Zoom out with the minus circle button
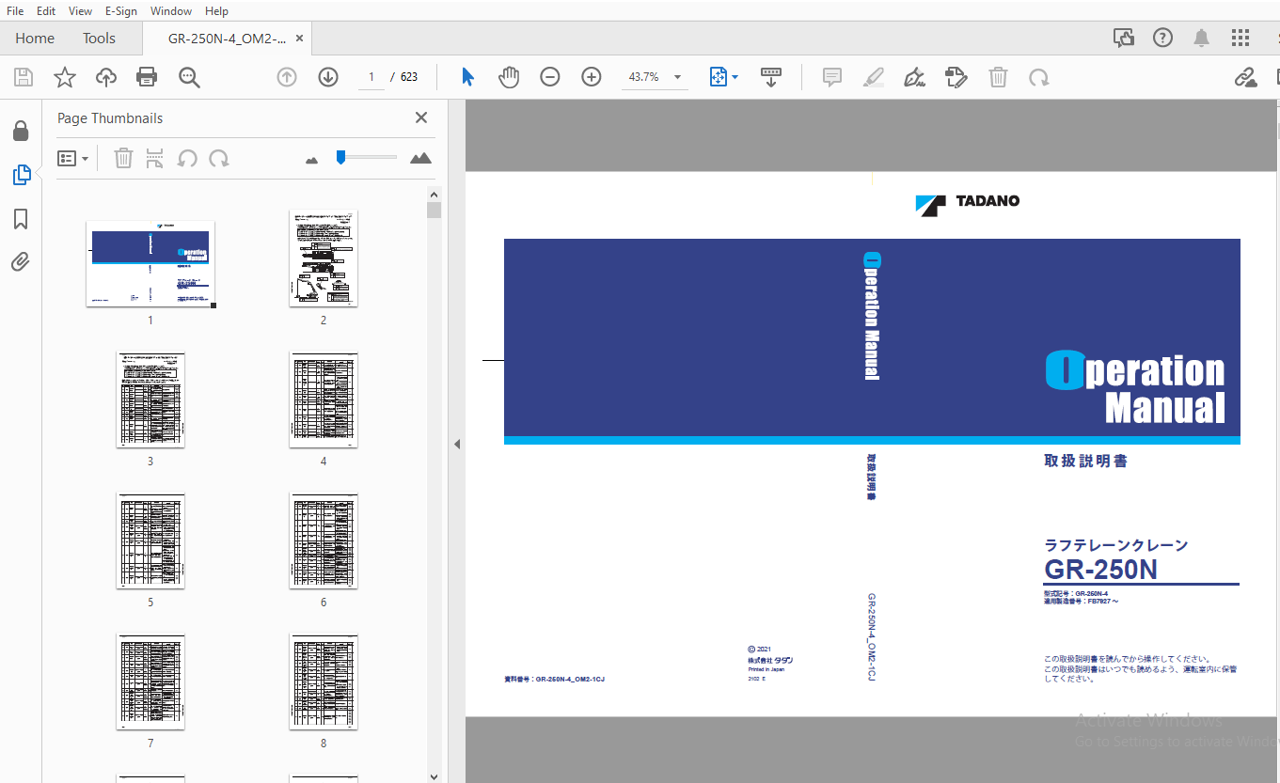This screenshot has height=783, width=1280. coord(550,77)
